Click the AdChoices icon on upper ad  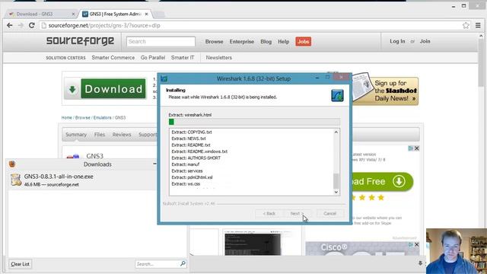pos(411,148)
